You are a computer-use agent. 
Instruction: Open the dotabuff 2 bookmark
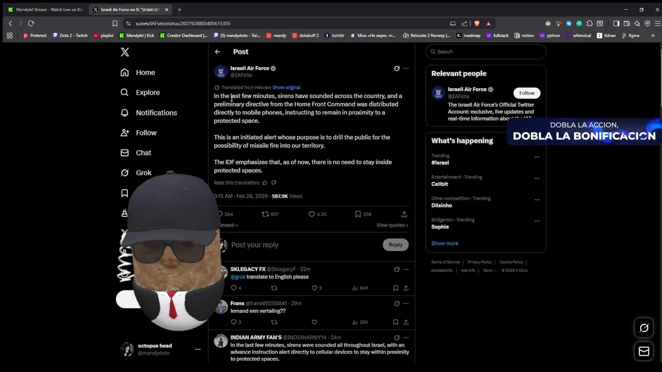(306, 36)
